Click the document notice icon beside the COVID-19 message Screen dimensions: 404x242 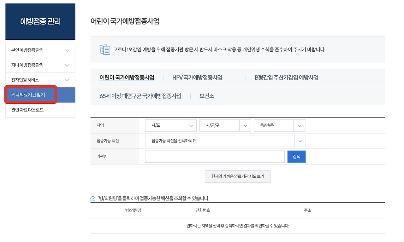pos(104,49)
